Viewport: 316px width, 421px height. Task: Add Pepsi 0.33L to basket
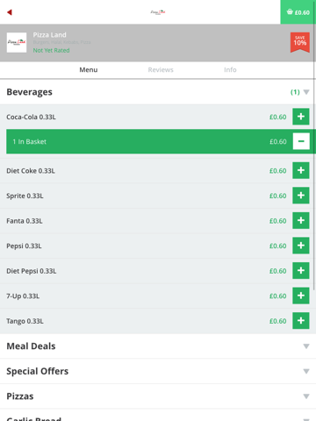coord(301,246)
